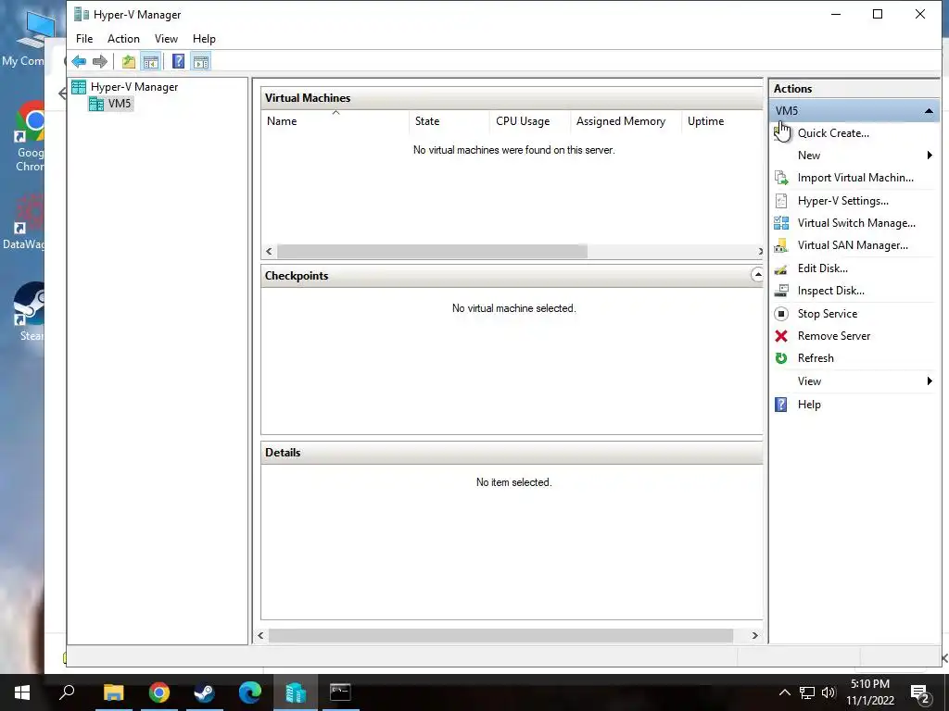This screenshot has width=949, height=711.
Task: Sort by CPU Usage column header
Action: tap(529, 121)
